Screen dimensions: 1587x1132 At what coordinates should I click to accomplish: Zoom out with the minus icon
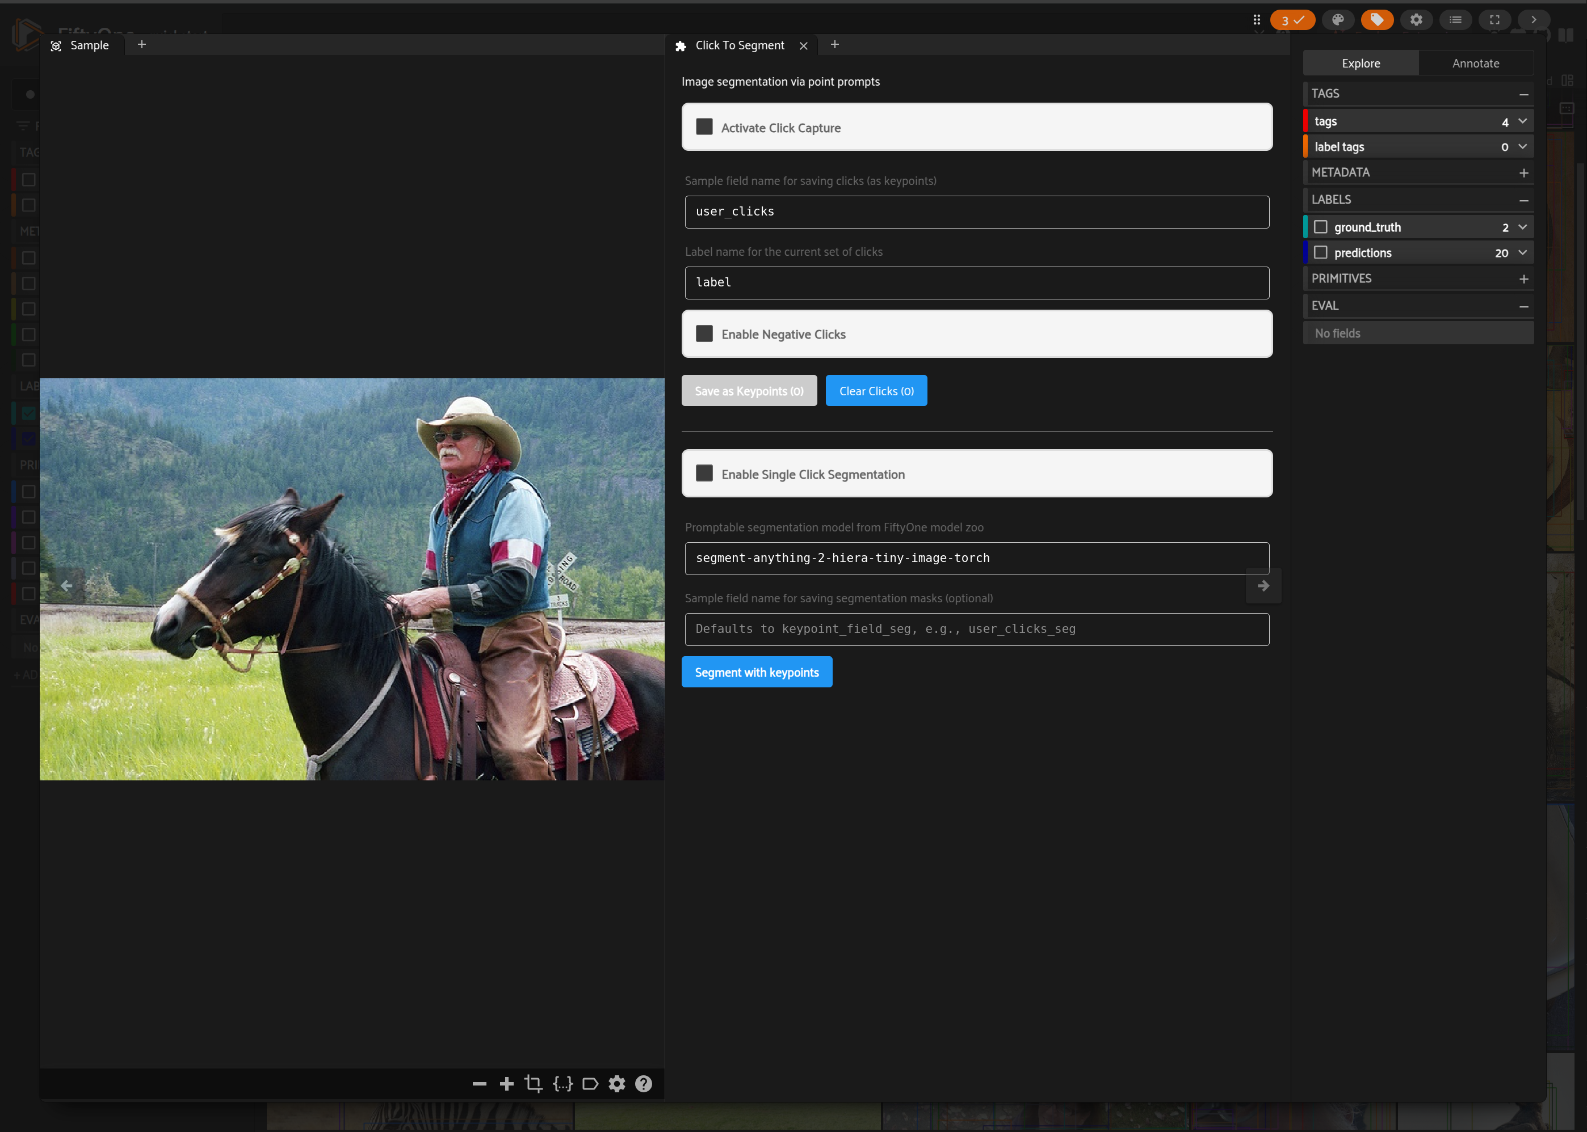[479, 1083]
